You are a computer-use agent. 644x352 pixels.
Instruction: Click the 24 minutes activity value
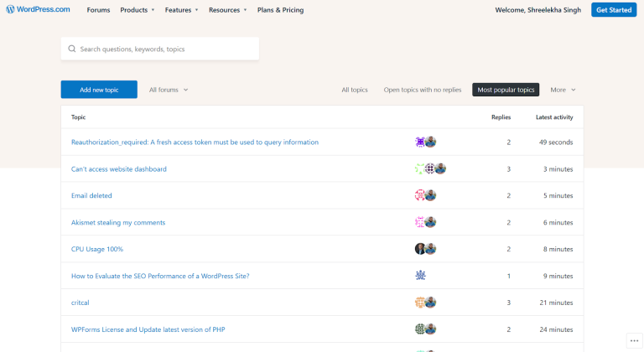coord(556,329)
